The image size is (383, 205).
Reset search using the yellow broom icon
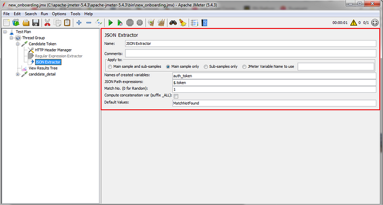coord(182,23)
